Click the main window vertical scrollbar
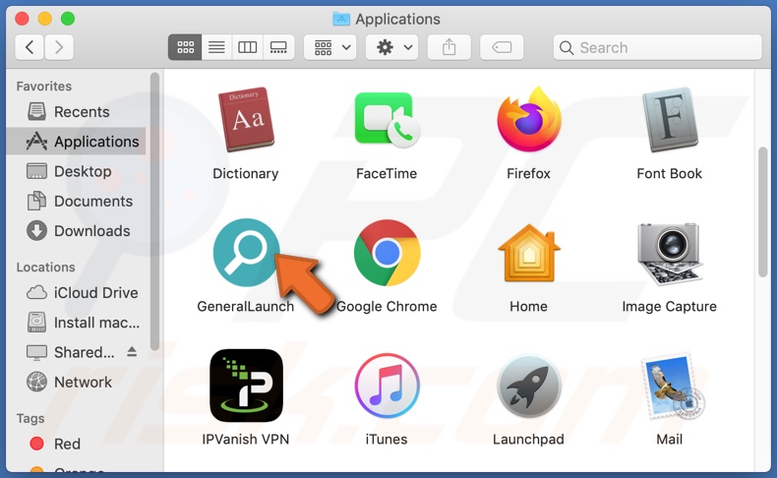 [763, 211]
